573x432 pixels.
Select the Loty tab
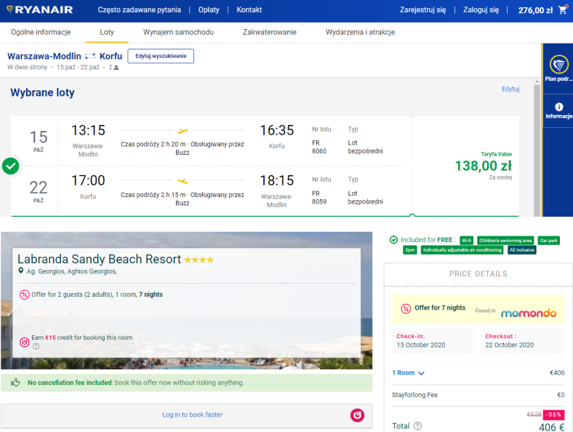pos(107,32)
